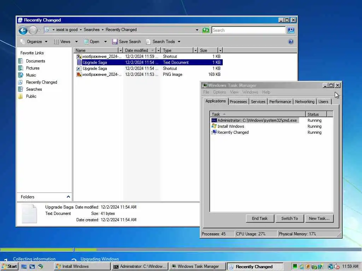Screen dimensions: 362x271
Task: Click the Searches breadcrumb in address bar
Action: [92, 30]
